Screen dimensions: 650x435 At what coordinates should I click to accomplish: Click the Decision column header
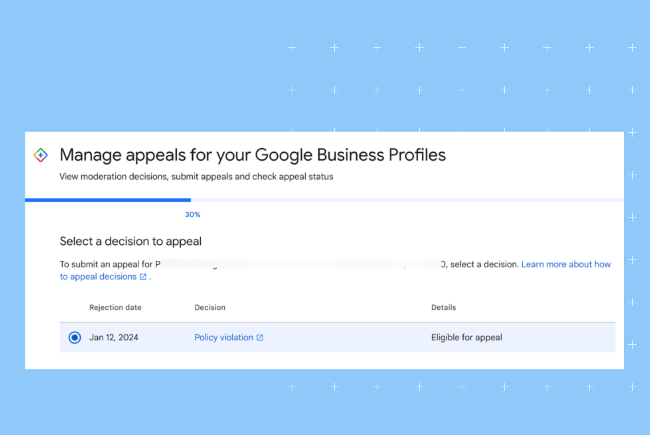[210, 307]
